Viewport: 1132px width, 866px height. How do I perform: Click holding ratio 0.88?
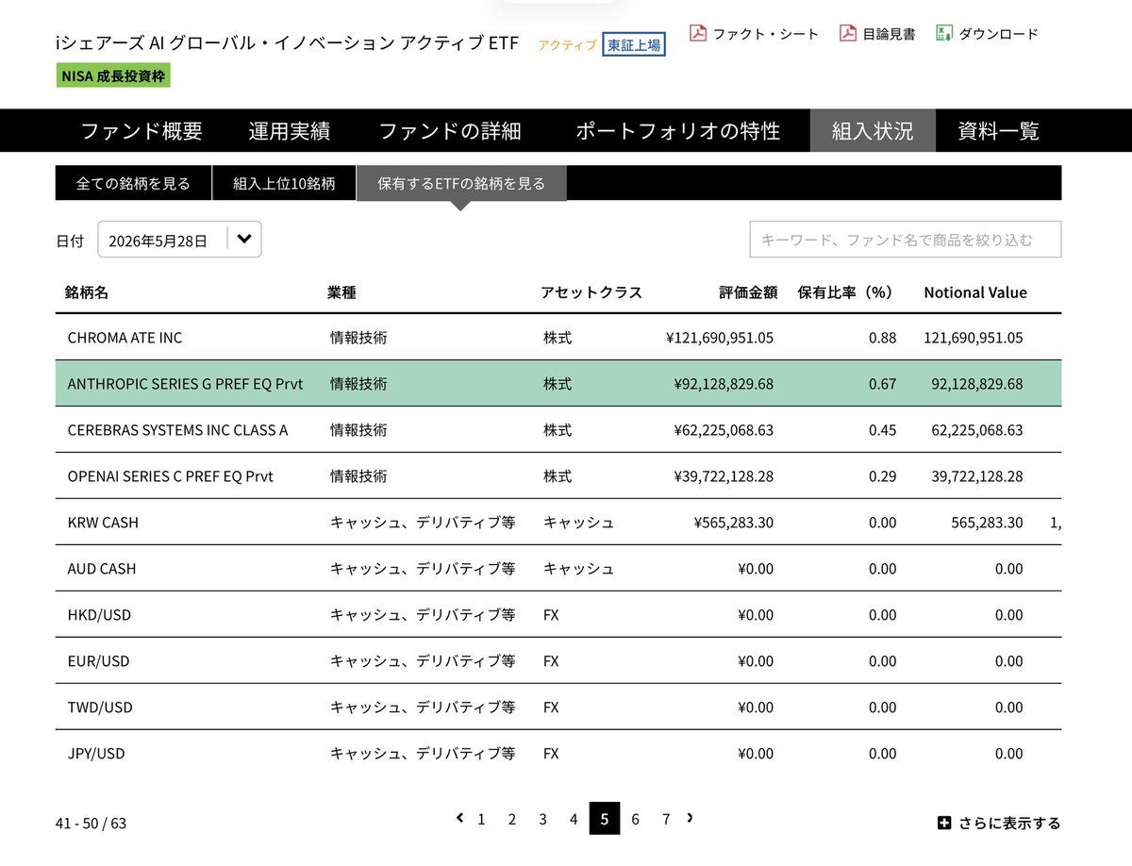pos(882,338)
